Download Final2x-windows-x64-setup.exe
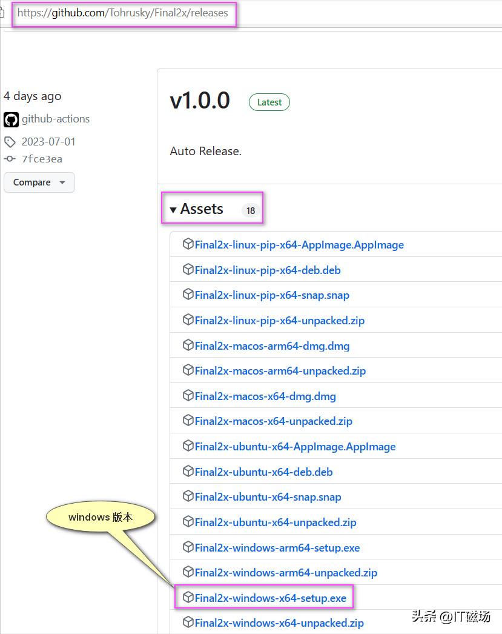This screenshot has height=634, width=502. coord(270,598)
